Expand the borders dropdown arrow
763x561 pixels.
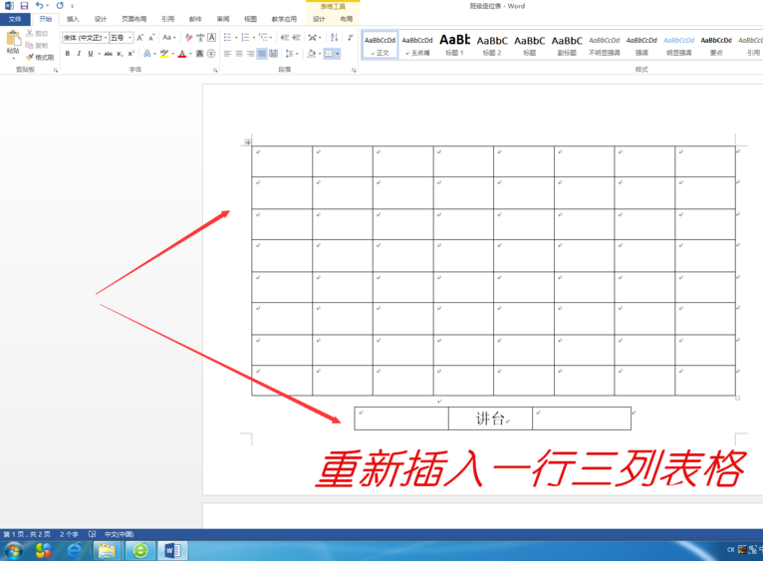tap(338, 54)
